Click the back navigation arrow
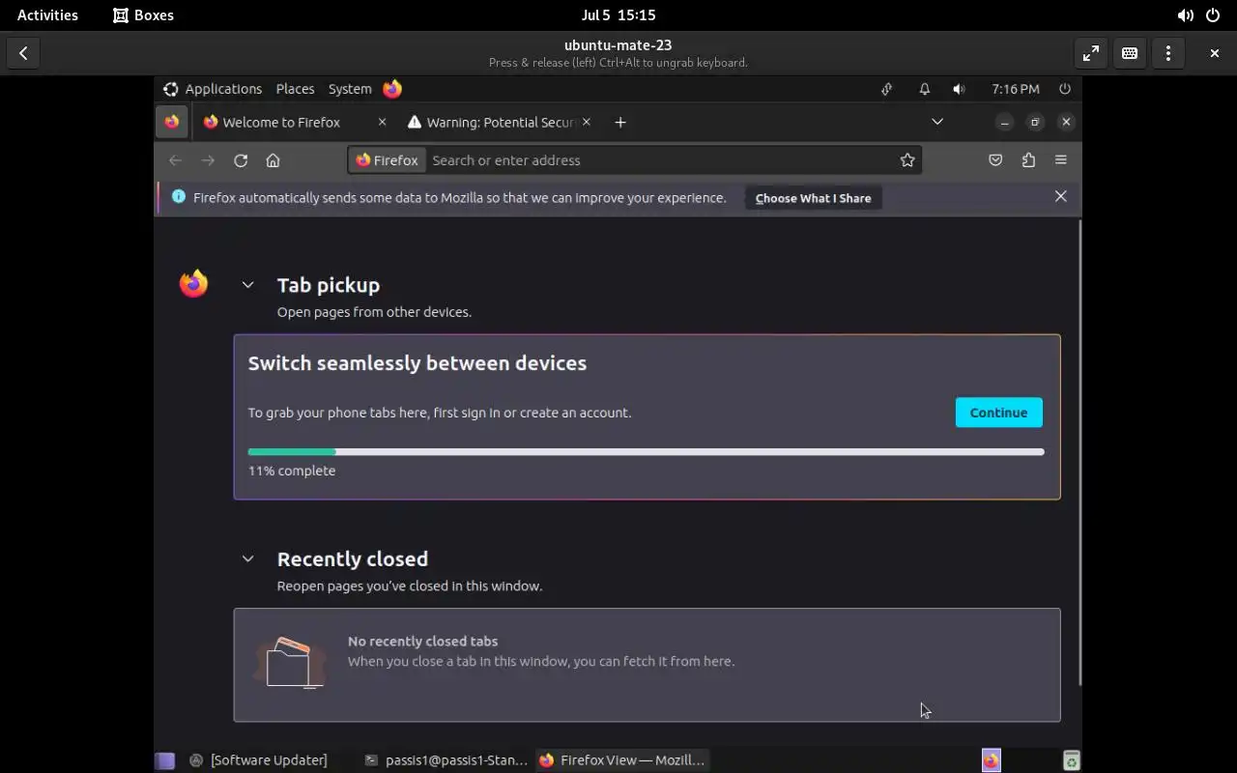Screen dimensions: 1237x773 pos(175,160)
